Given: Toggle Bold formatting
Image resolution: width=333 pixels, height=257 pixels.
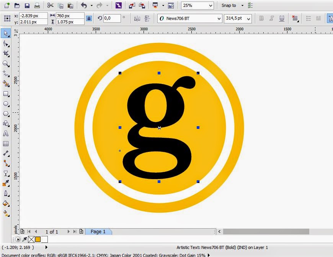Looking at the screenshot, I should [x=261, y=18].
